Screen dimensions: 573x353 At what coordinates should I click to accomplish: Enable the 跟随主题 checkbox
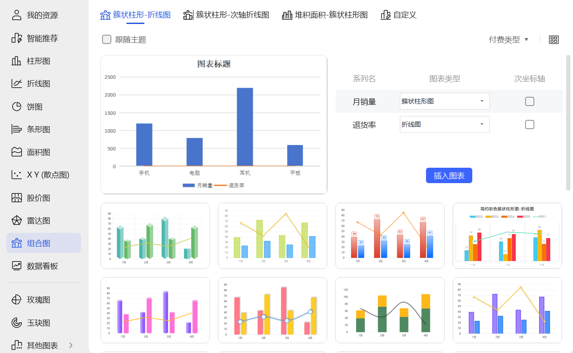(x=106, y=39)
